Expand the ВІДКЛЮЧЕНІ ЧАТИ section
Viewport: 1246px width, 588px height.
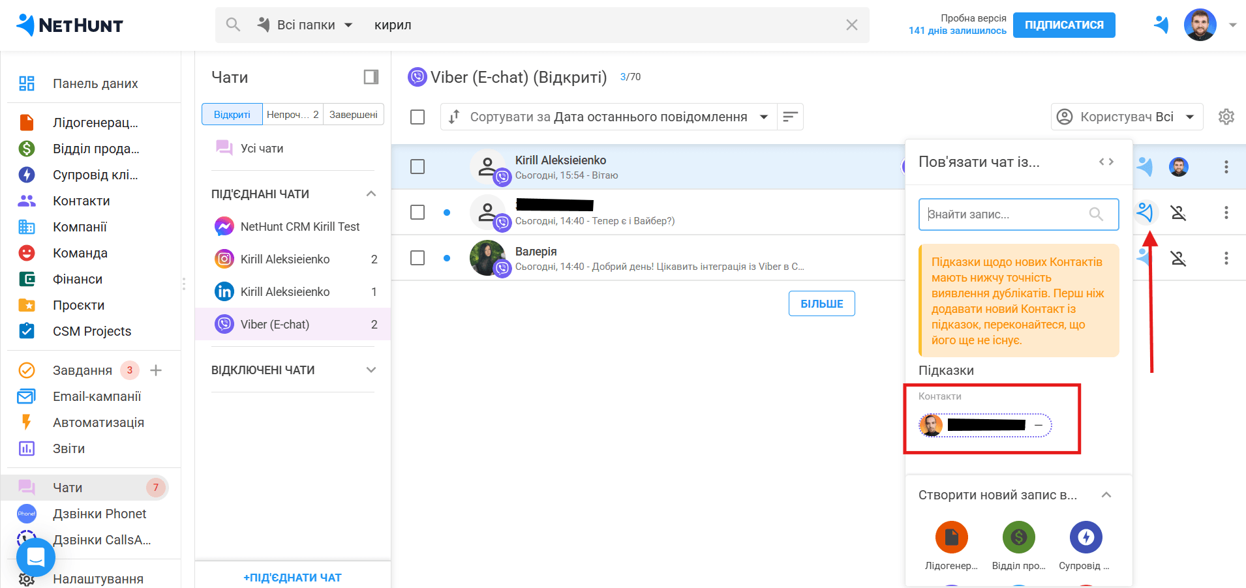tap(371, 370)
